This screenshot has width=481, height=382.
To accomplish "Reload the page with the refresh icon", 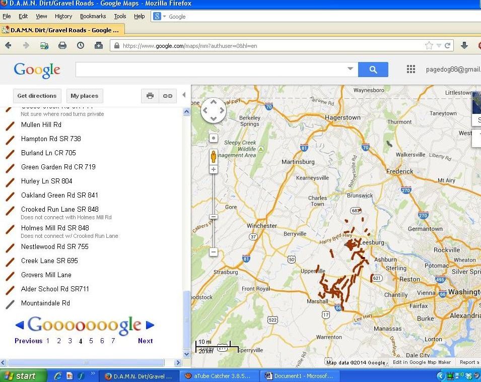I will coord(447,46).
